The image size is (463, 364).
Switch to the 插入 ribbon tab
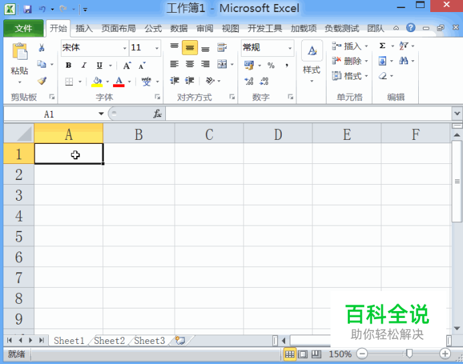click(84, 28)
